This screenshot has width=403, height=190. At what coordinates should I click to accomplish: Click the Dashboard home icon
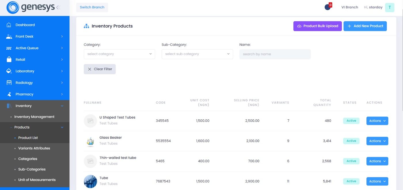click(9, 25)
